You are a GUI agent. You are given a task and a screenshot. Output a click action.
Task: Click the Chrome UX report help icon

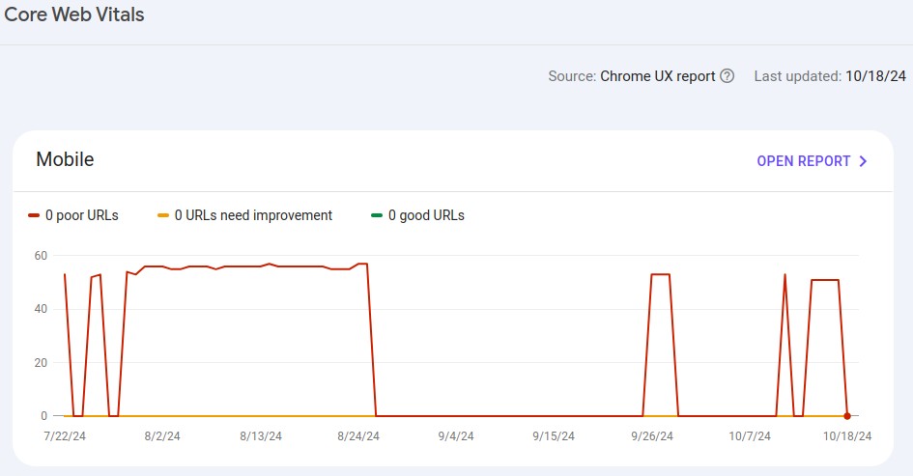click(x=728, y=76)
